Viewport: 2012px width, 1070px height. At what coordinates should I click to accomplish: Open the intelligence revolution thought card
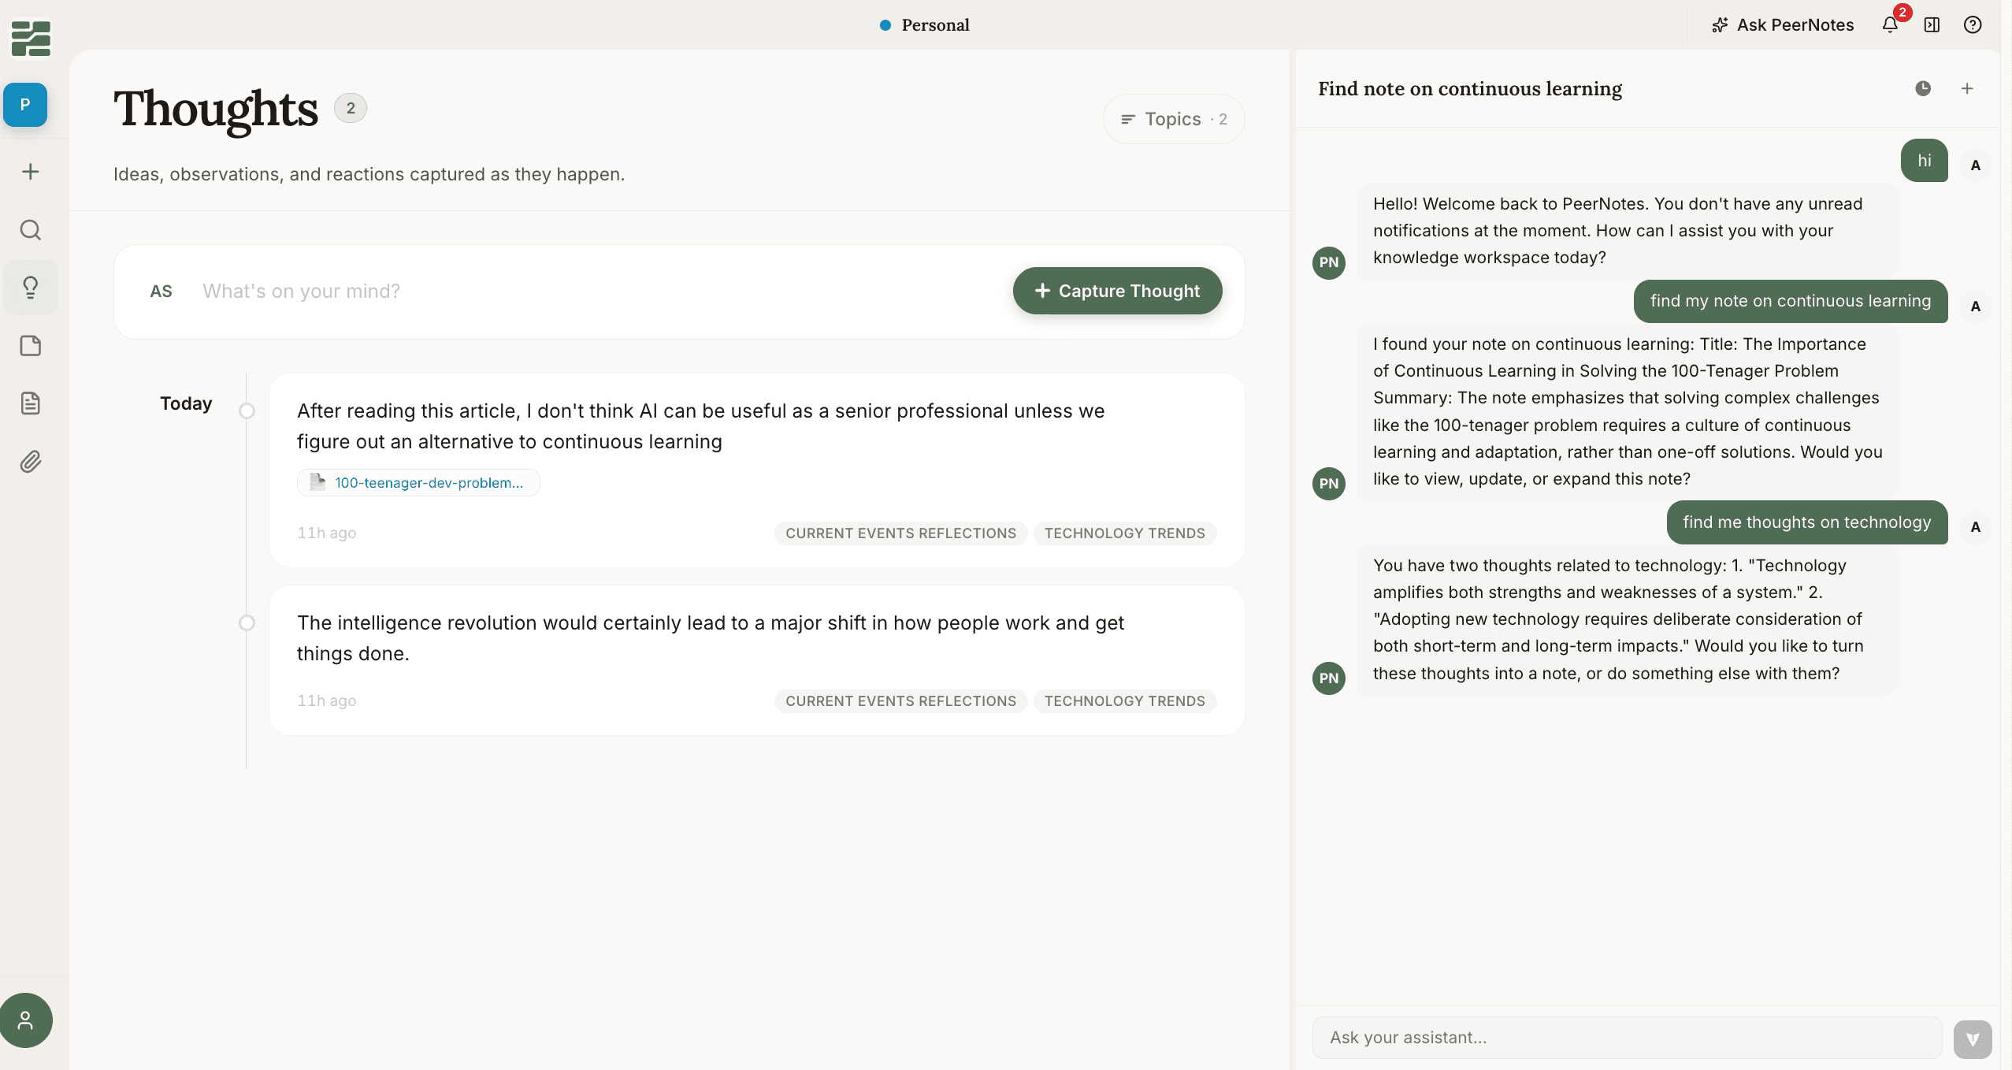click(757, 660)
